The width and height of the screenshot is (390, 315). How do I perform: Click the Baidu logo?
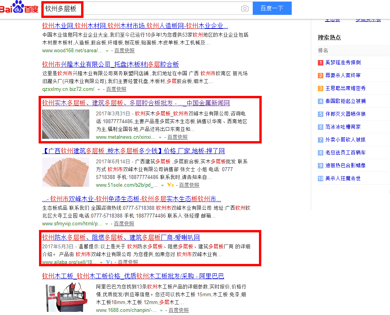coord(19,7)
